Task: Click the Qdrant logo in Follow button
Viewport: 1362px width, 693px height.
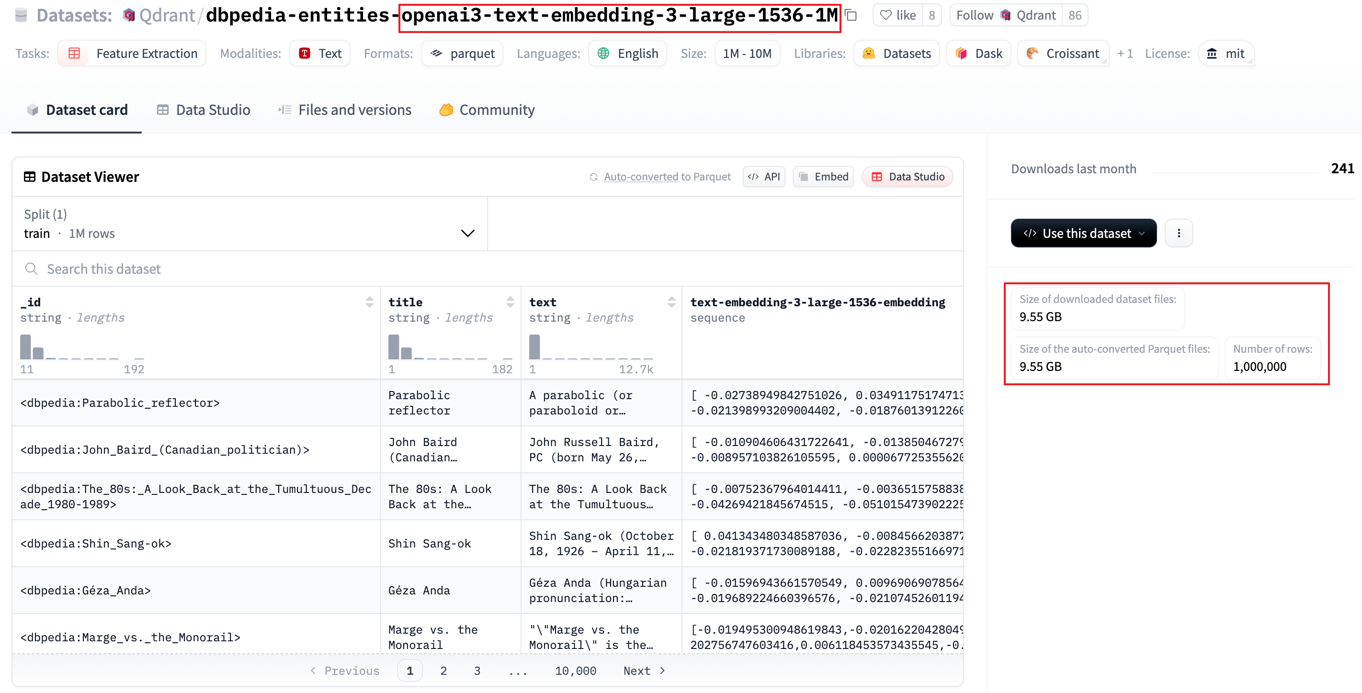Action: 1005,15
